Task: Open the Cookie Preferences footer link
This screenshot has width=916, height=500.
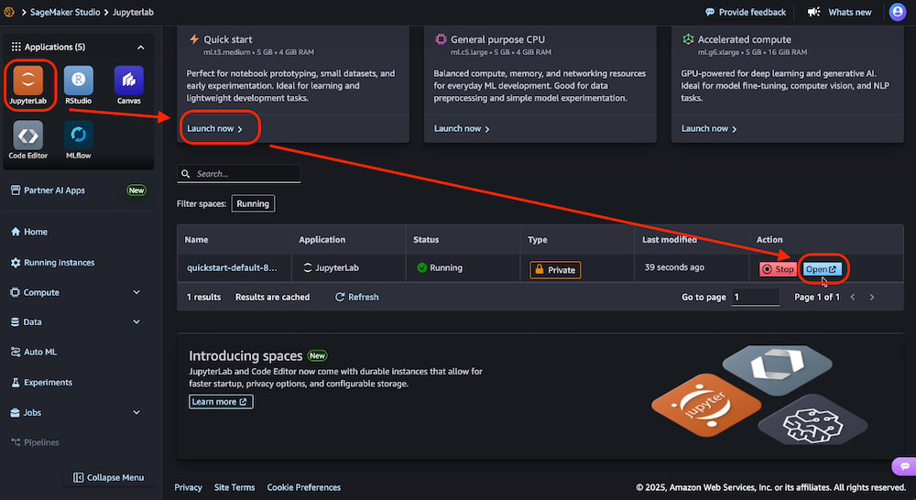Action: 304,487
